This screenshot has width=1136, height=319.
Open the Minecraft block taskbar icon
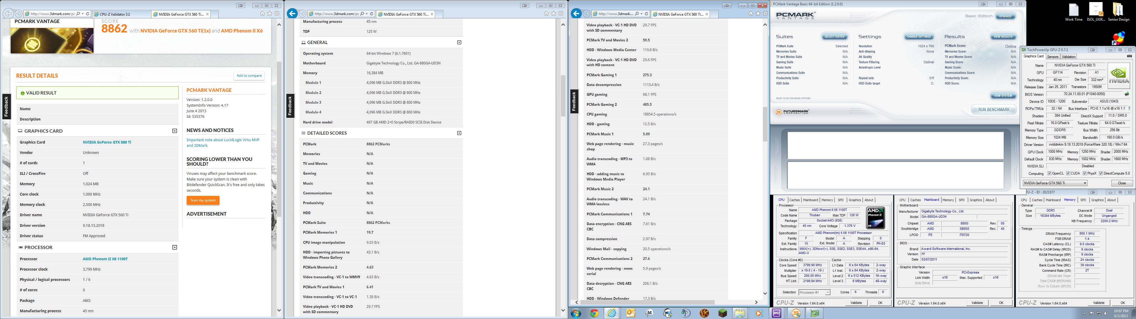click(x=722, y=313)
